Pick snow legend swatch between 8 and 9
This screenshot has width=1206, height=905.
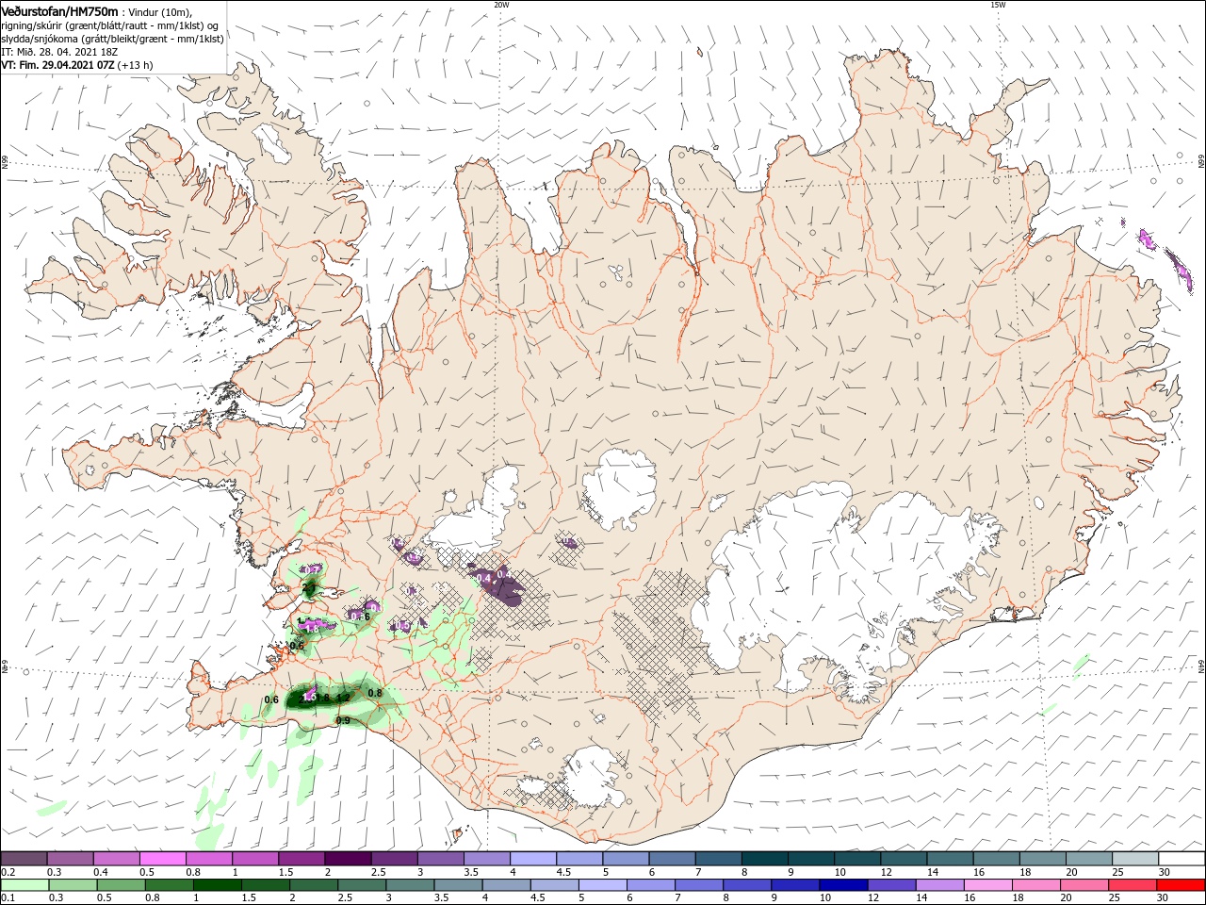pyautogui.click(x=765, y=859)
